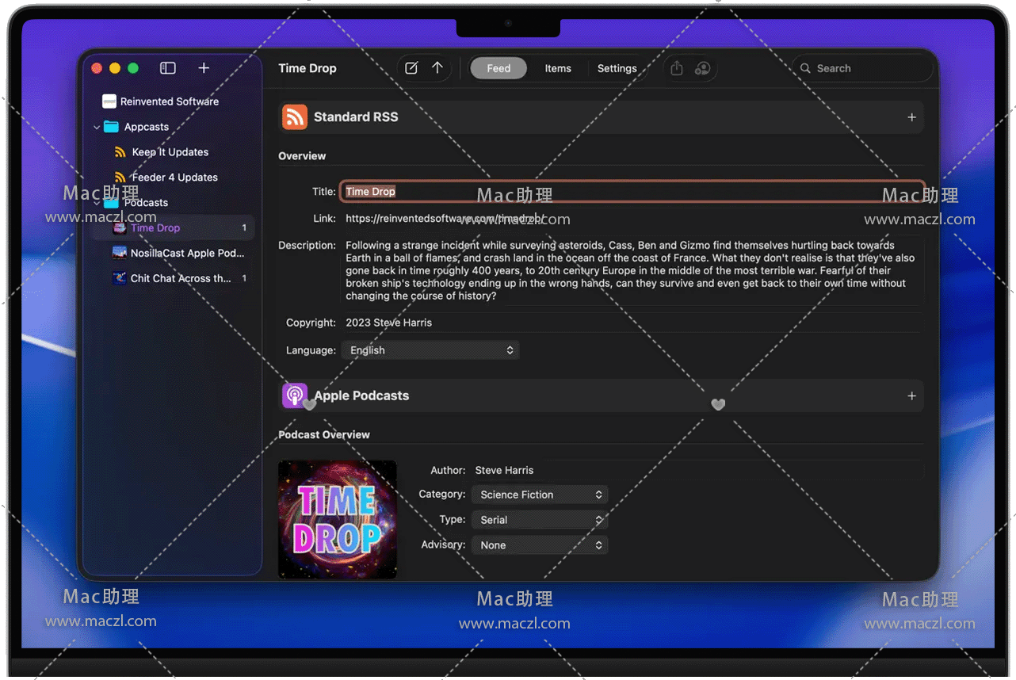1016x680 pixels.
Task: Collapse the Appcasts folder
Action: 97,127
